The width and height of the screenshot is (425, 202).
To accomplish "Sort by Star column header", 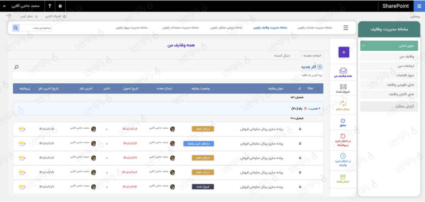I will pos(310,88).
